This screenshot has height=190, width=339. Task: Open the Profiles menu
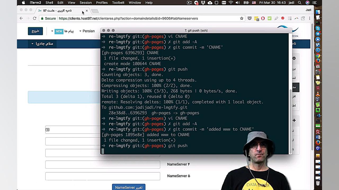[102, 3]
